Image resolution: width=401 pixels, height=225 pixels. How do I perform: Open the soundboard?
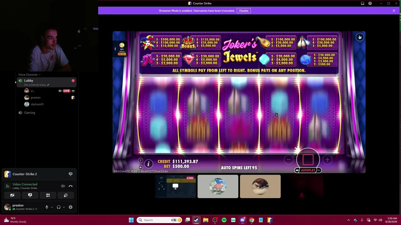point(66,195)
